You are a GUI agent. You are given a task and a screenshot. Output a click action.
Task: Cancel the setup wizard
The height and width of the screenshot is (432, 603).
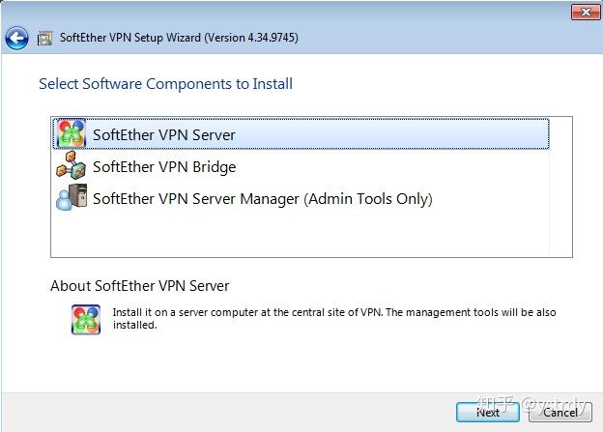[x=560, y=413]
